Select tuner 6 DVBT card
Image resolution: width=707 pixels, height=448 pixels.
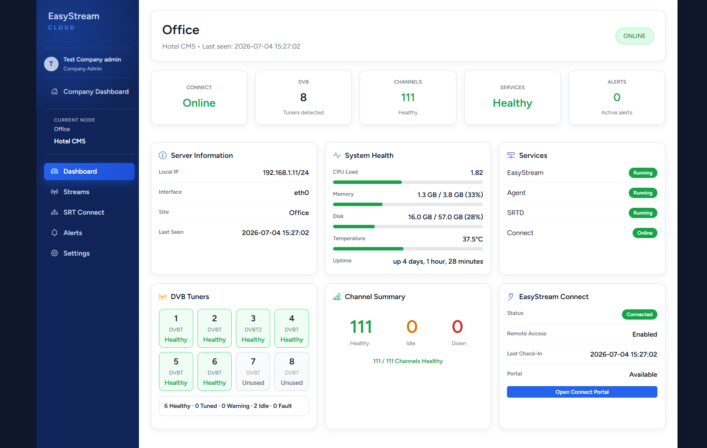pyautogui.click(x=215, y=371)
